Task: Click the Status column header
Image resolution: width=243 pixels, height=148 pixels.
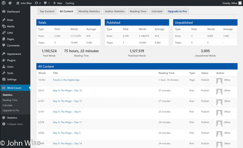Action: (x=205, y=73)
